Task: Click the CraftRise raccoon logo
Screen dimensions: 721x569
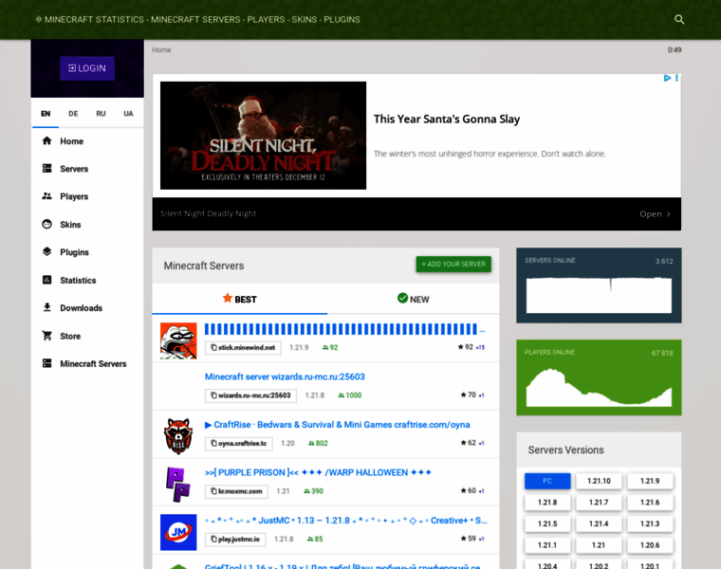Action: (x=178, y=436)
